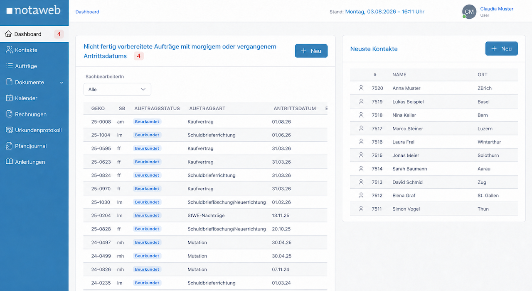Click the Aufträge list icon
This screenshot has width=532, height=291.
[x=9, y=66]
